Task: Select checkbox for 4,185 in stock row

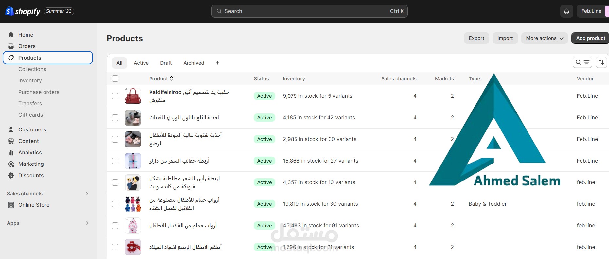Action: coord(115,118)
